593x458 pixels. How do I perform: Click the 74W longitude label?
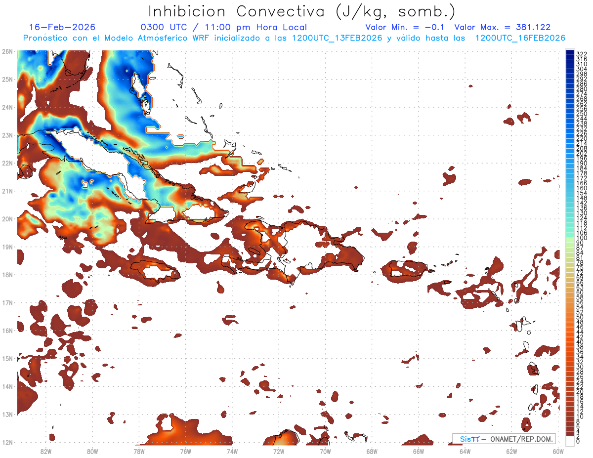point(232,452)
